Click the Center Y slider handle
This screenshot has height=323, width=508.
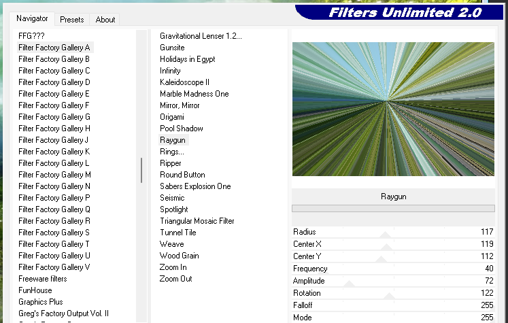click(381, 259)
